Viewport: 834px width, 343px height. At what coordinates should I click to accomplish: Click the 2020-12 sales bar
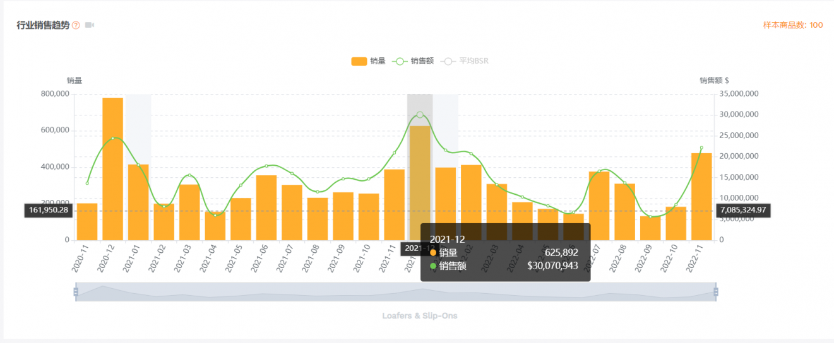(x=113, y=169)
